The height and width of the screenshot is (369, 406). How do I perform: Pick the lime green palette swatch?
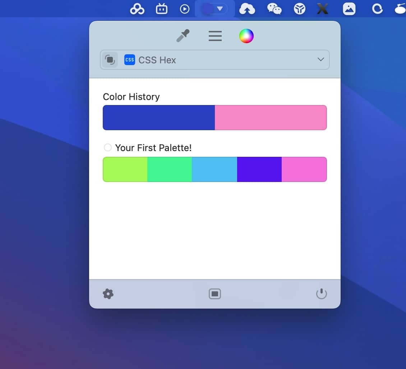click(x=125, y=169)
